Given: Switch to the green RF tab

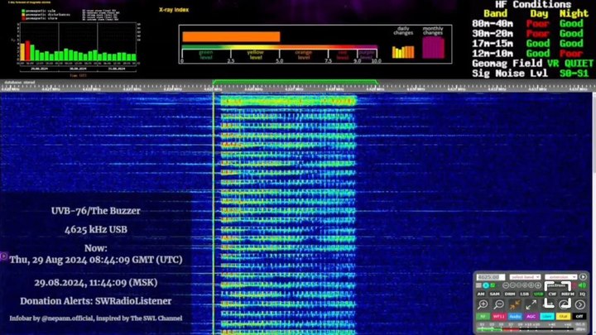Looking at the screenshot, I should [x=483, y=316].
